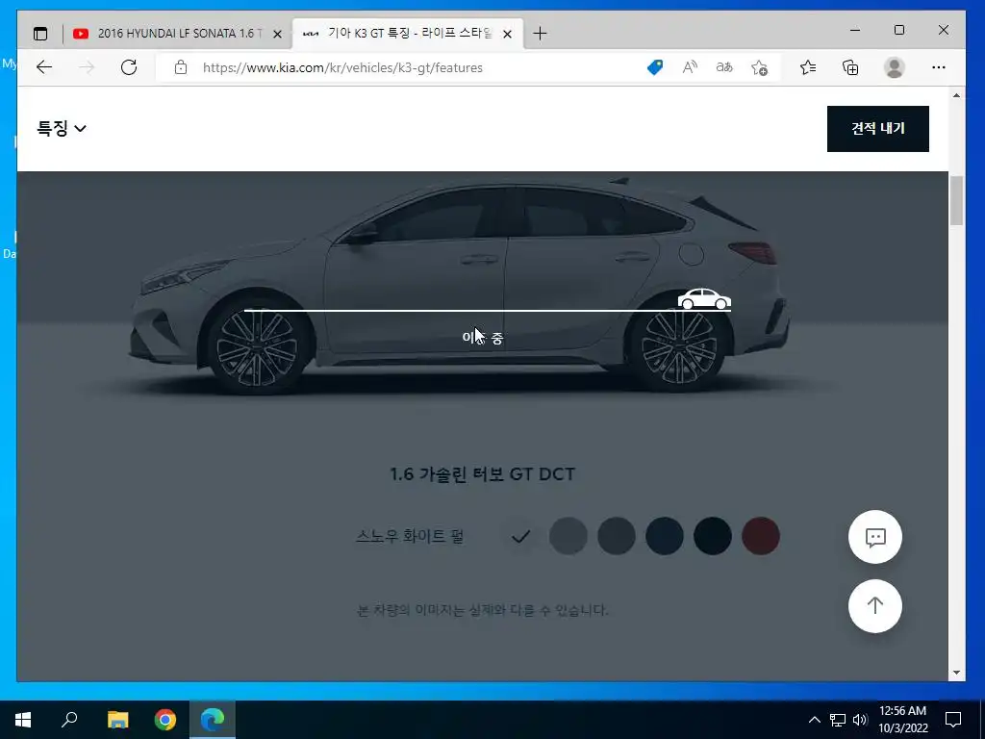Screen dimensions: 985x739
Task: Select the 기아 K3 GT 특징 tab
Action: point(408,34)
